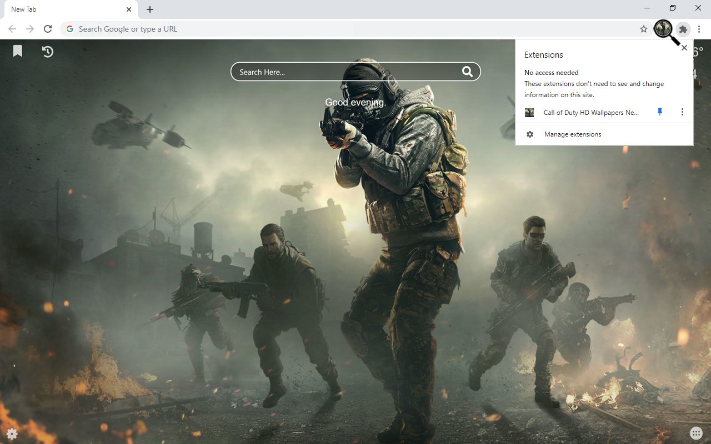This screenshot has height=444, width=711.
Task: Unpin the Call of Duty HD Wallpapers extension
Action: [660, 112]
